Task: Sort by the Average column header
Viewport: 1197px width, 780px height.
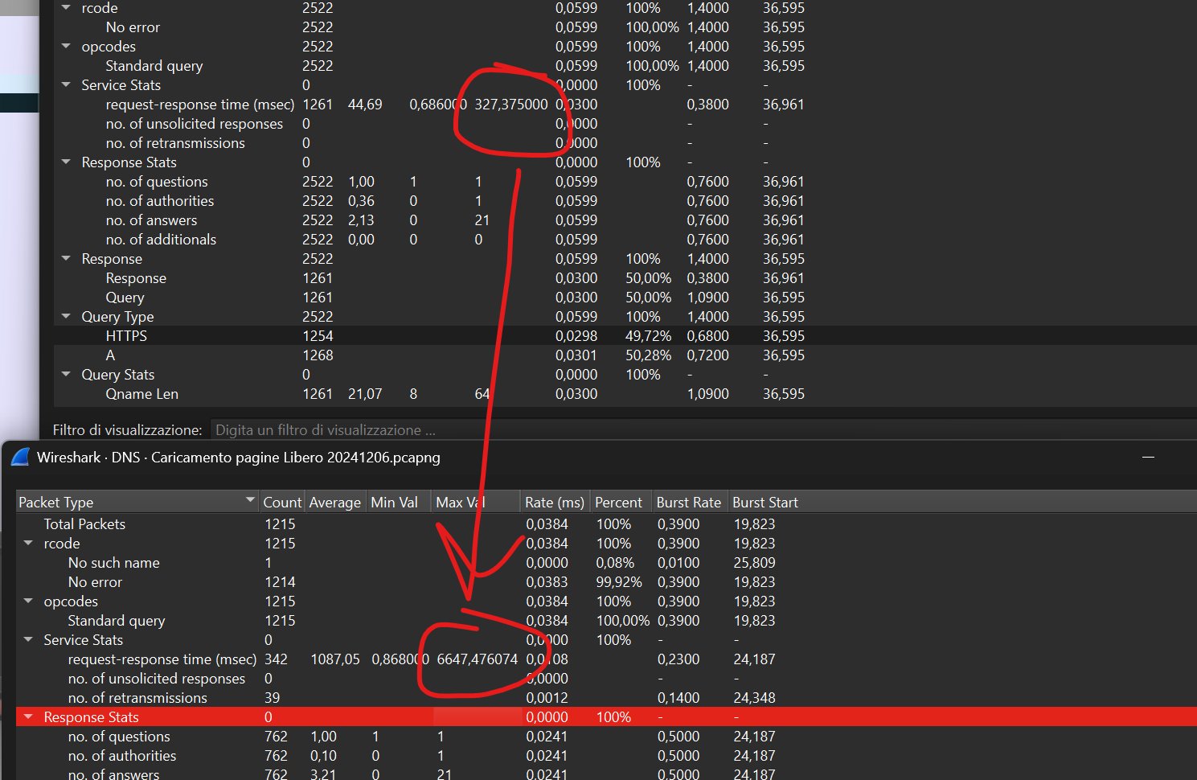Action: (334, 503)
